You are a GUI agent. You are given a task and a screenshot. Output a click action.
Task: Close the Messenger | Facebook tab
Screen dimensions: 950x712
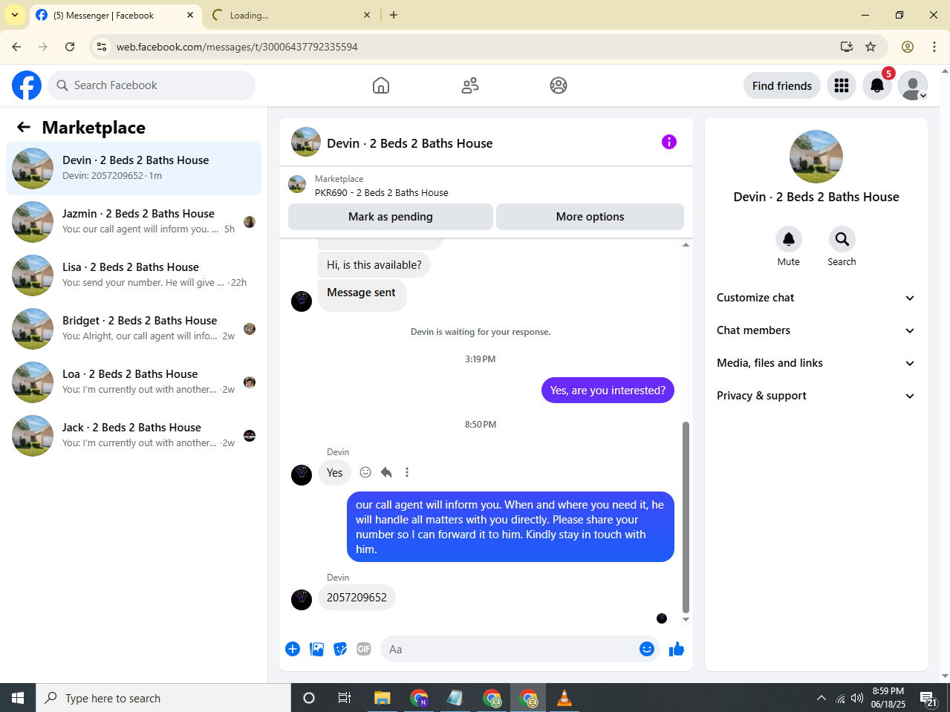click(x=190, y=15)
